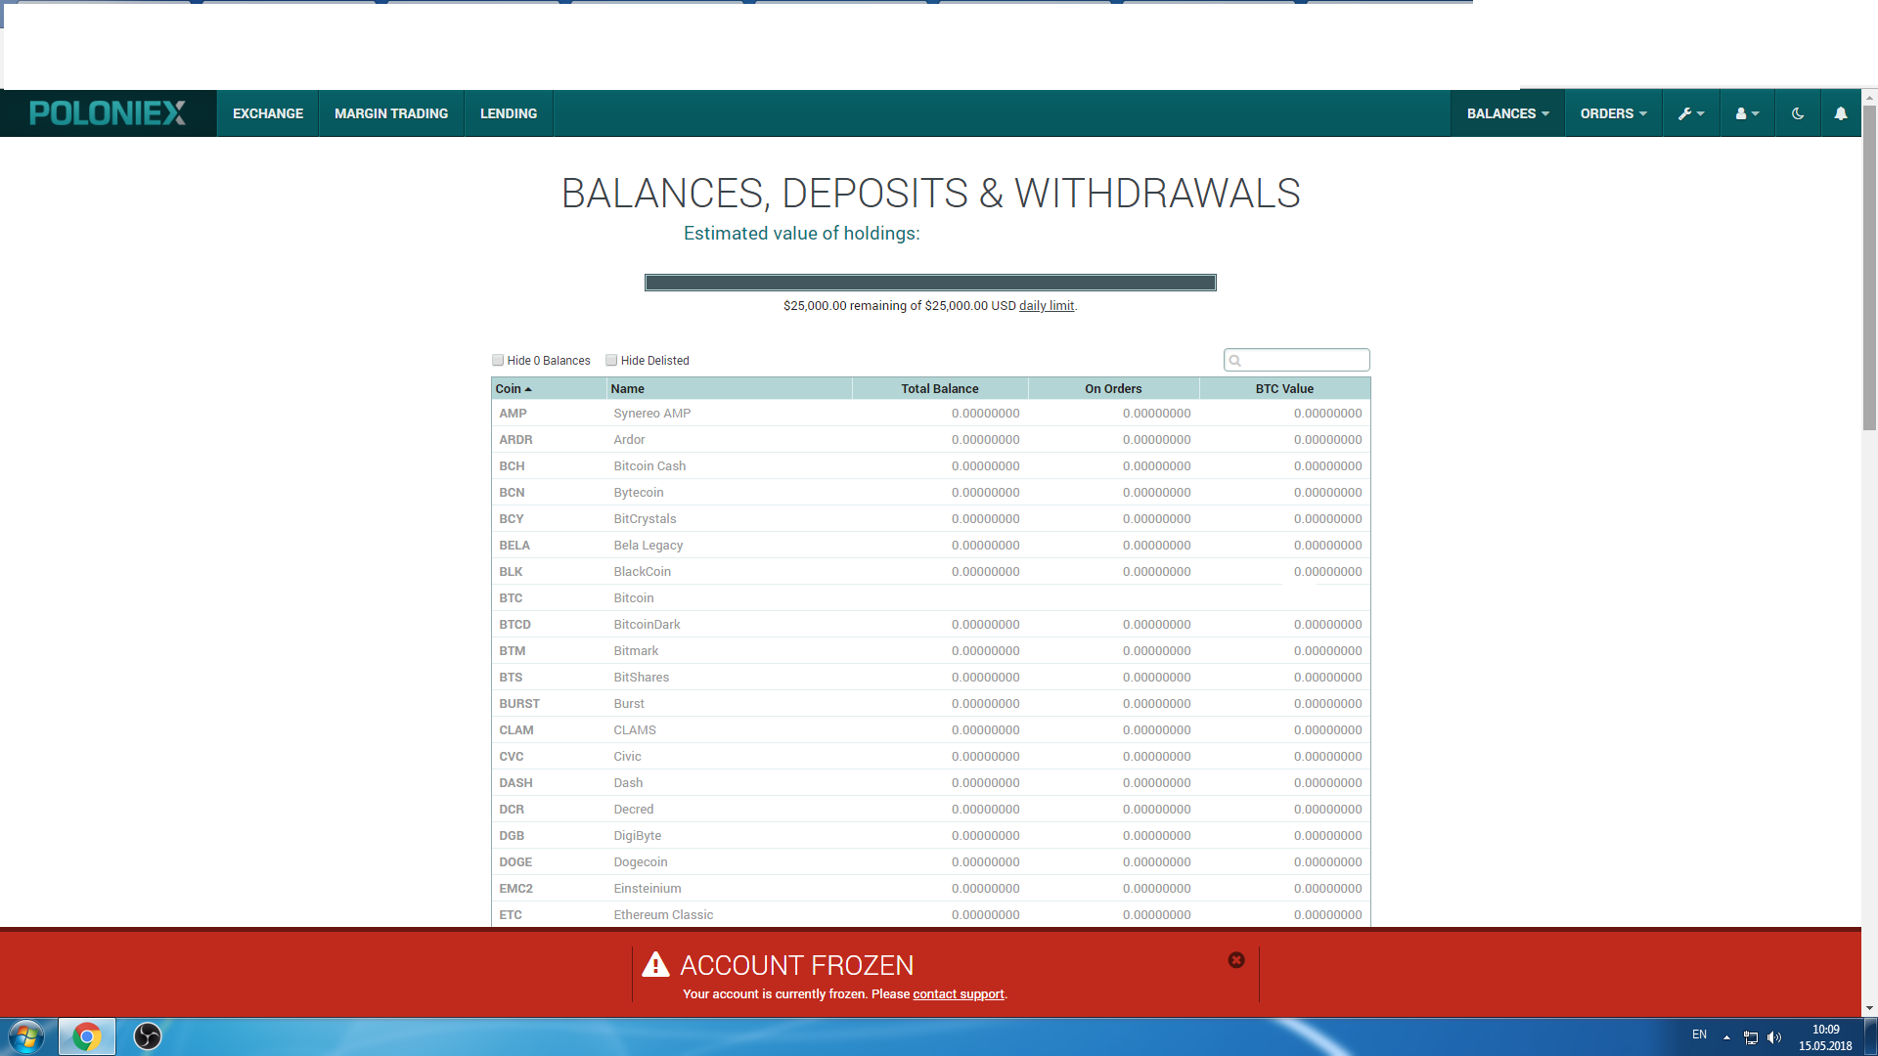This screenshot has height=1056, width=1878.
Task: Open the user account menu
Action: point(1746,113)
